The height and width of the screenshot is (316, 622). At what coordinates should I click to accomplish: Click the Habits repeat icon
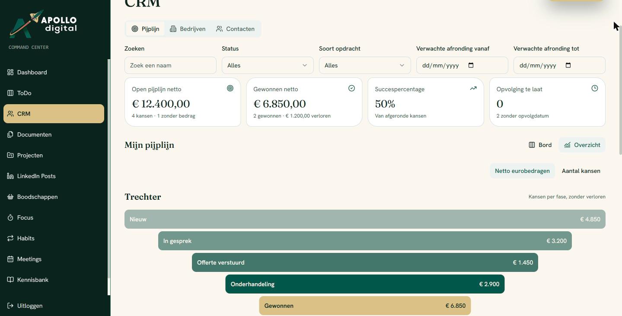[10, 238]
